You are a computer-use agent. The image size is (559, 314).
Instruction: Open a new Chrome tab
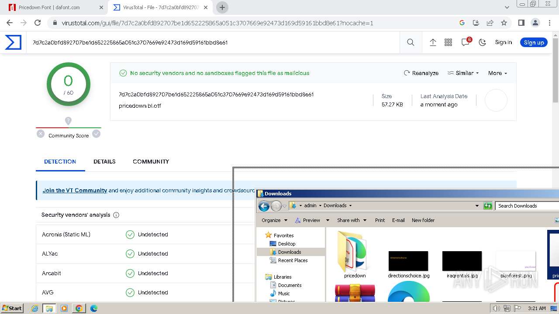[222, 7]
